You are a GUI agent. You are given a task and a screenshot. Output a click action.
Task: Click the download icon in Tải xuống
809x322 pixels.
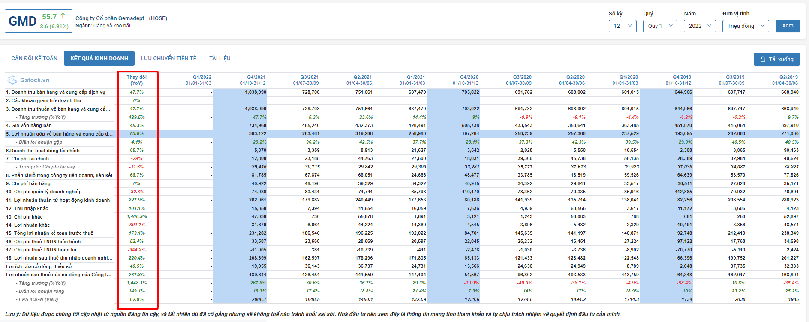point(763,59)
